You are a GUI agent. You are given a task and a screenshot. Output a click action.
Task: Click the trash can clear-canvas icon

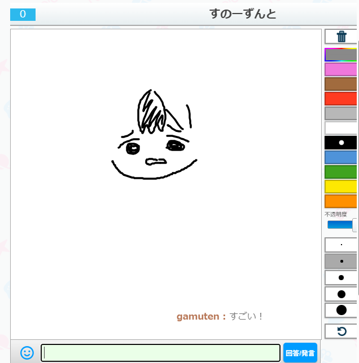coord(342,37)
